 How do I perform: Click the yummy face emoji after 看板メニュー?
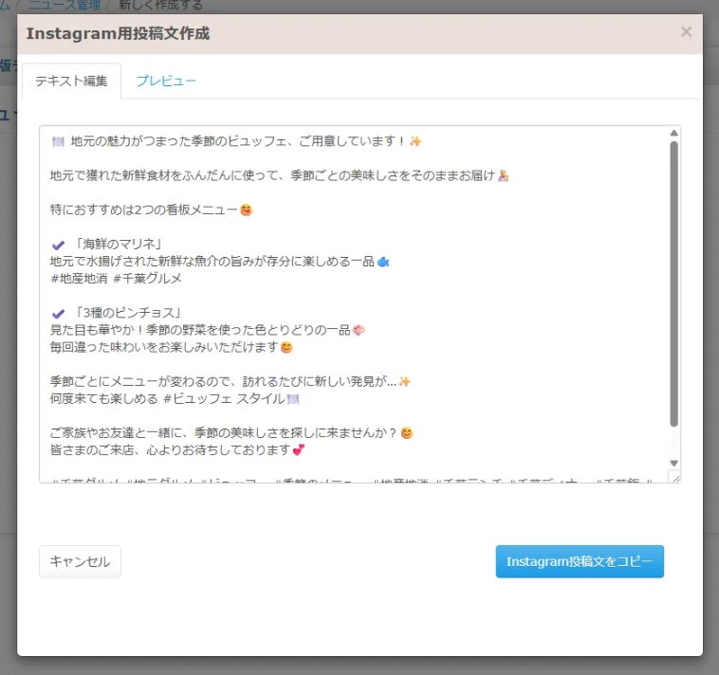(x=247, y=210)
